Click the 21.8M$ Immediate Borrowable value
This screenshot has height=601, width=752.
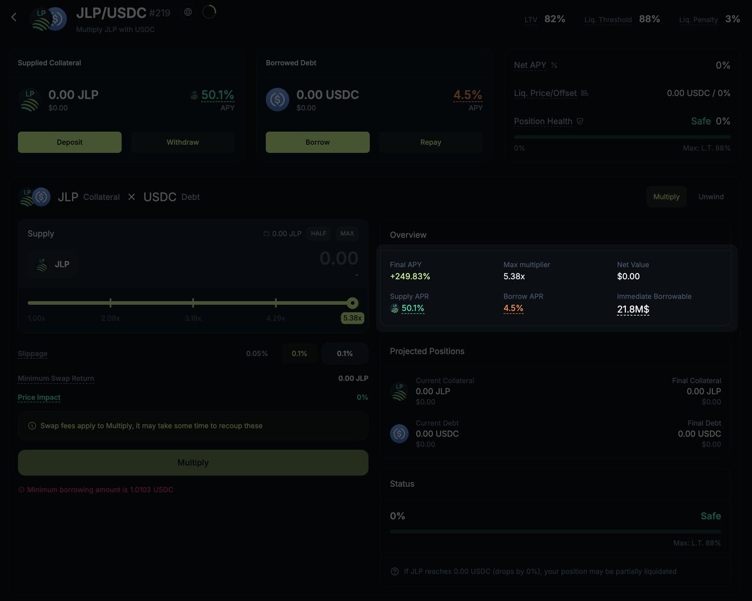click(x=633, y=309)
